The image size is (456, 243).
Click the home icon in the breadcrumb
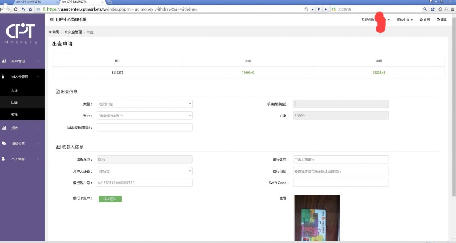click(50, 32)
